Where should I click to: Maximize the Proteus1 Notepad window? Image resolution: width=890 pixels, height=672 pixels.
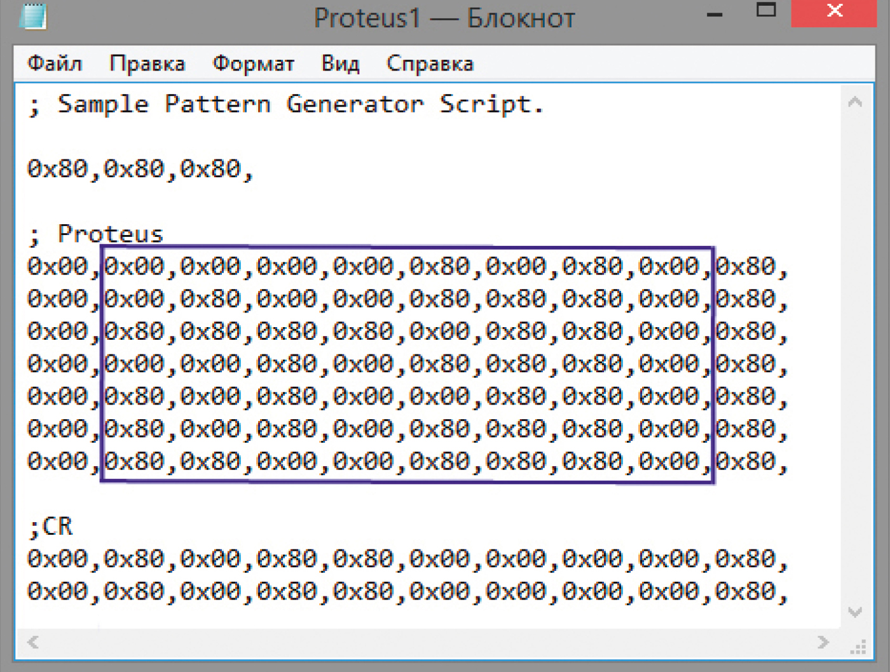point(766,10)
